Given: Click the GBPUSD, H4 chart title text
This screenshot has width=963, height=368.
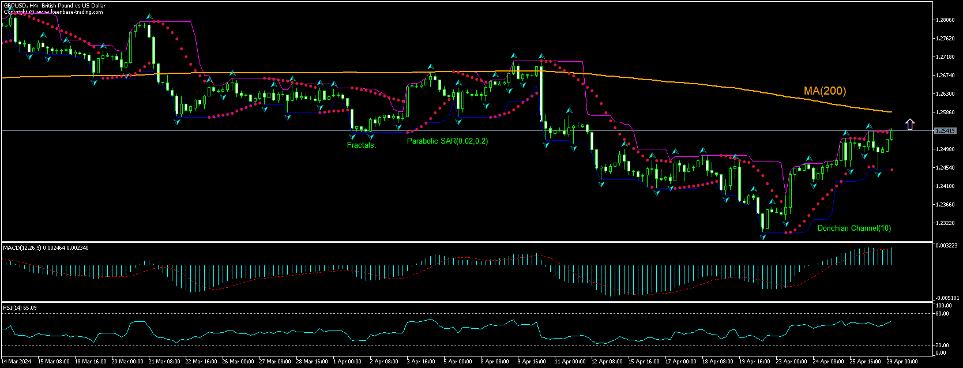Looking at the screenshot, I should pyautogui.click(x=55, y=6).
